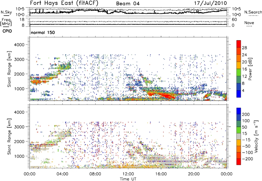Click the '4' power colorbar tick
This screenshot has width=262, height=181.
(x=243, y=90)
